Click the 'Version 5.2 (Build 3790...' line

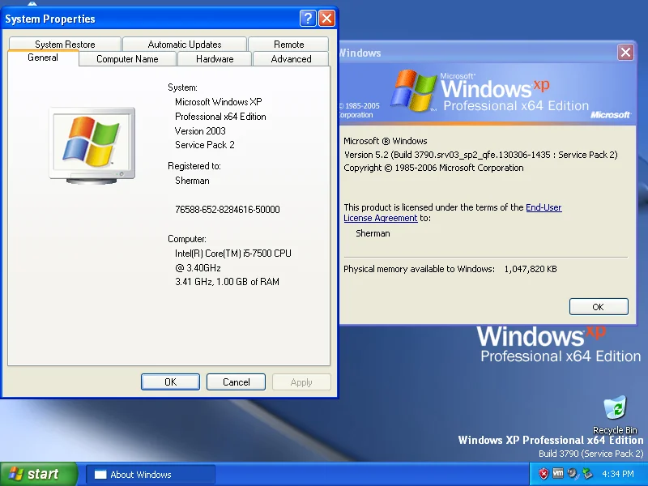pos(480,155)
